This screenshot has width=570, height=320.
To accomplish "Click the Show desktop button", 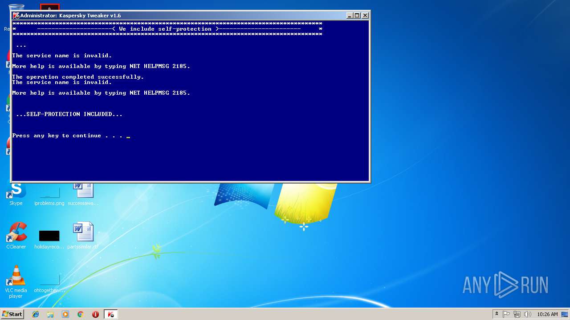I will [x=566, y=314].
